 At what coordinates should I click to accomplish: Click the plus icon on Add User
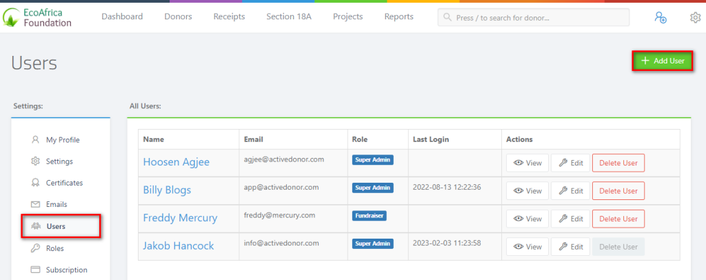[x=645, y=61]
